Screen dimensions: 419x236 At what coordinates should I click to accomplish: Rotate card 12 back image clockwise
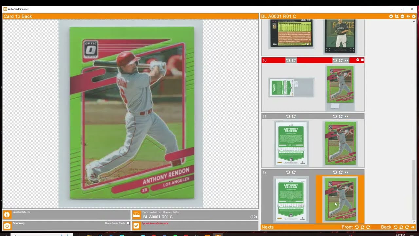click(x=294, y=172)
